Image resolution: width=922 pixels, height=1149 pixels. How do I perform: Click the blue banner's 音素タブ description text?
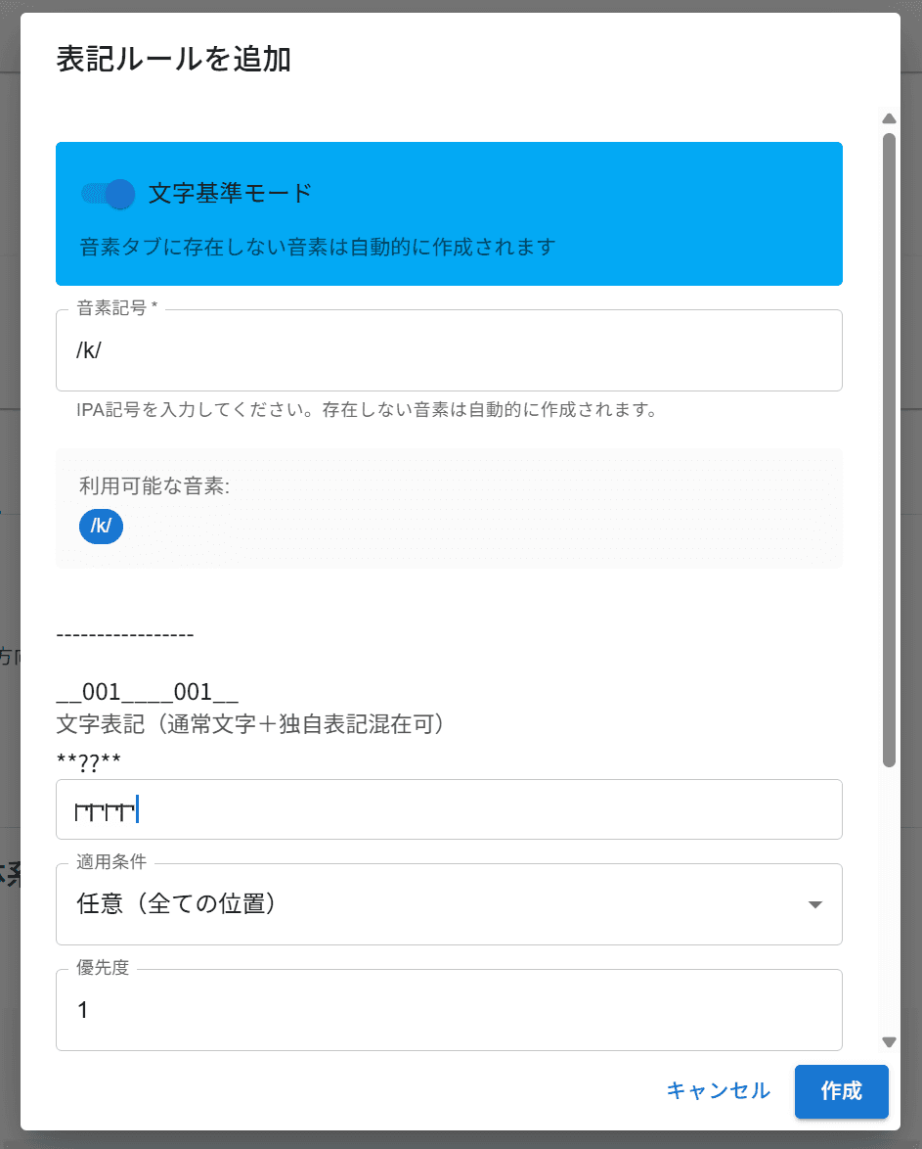(317, 247)
